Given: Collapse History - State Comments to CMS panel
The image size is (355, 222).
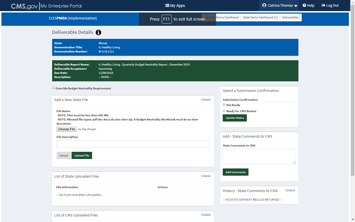Looking at the screenshot, I should click(290, 190).
